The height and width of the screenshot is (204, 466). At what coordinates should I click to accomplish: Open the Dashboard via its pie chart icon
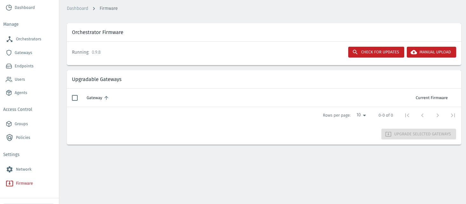point(9,7)
